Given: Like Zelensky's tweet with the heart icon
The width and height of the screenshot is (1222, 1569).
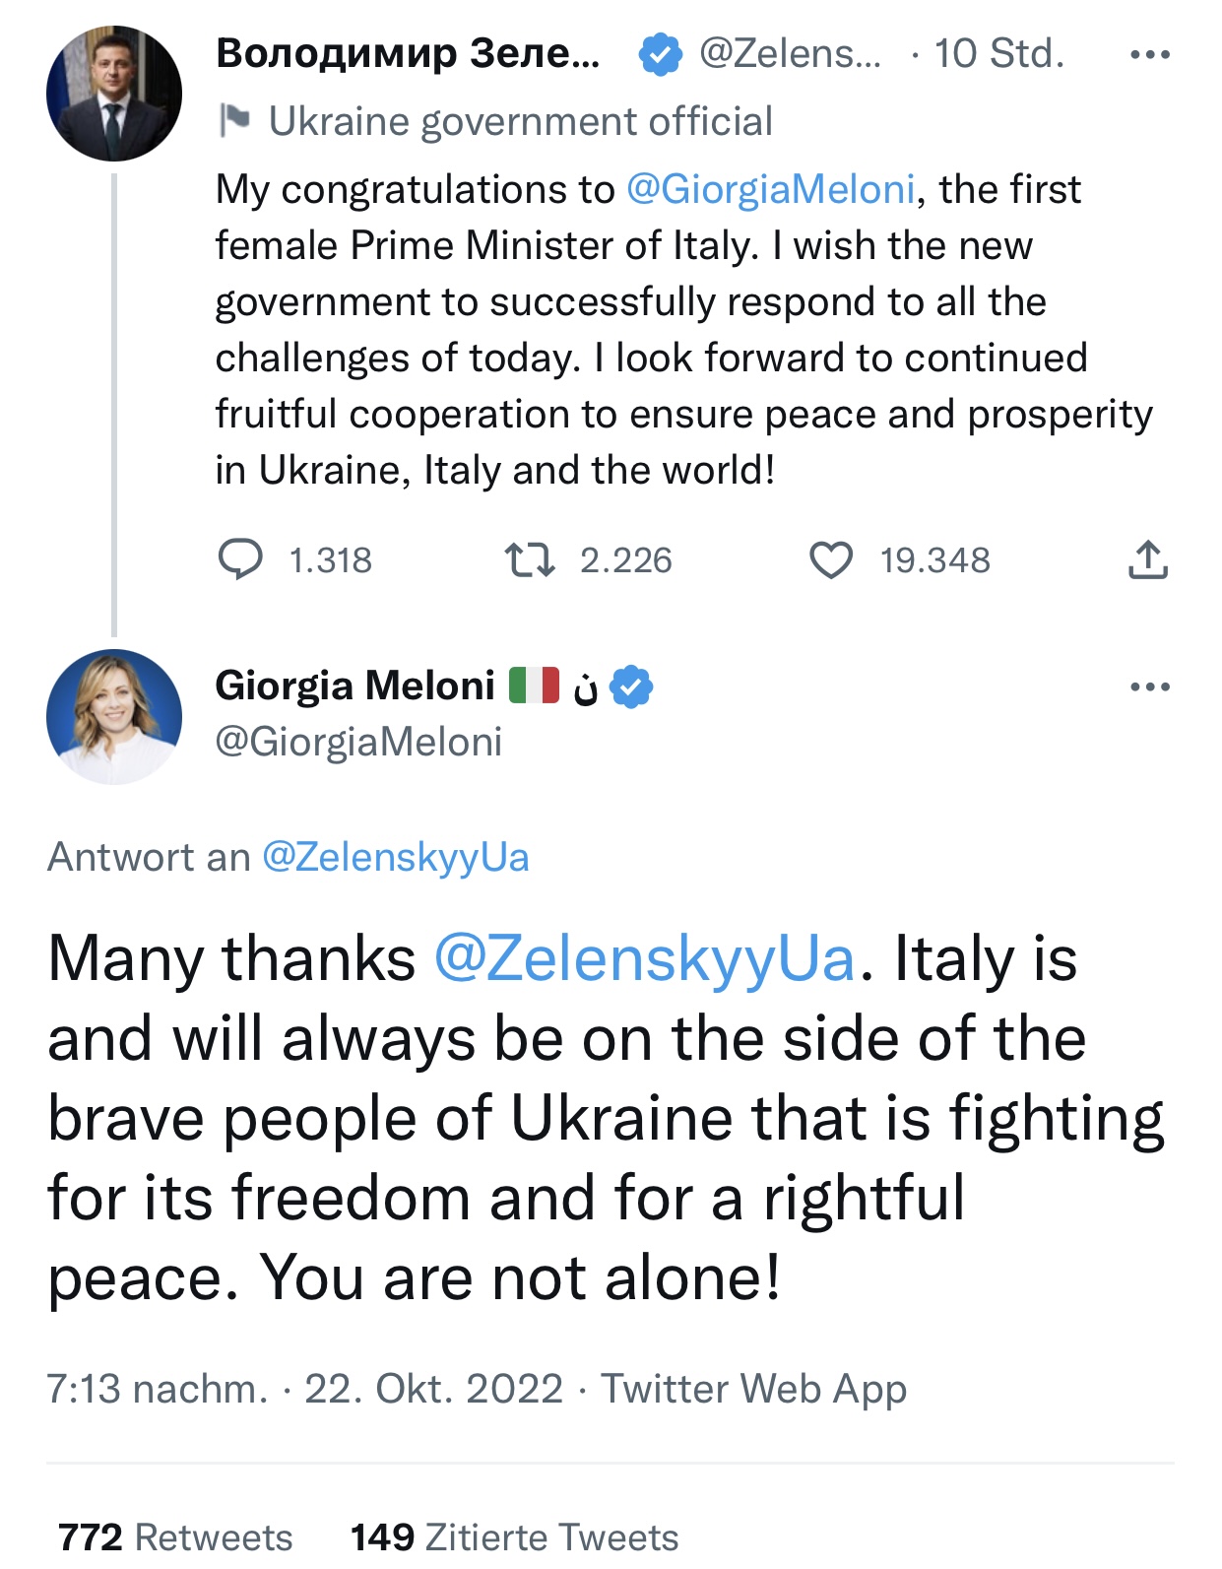Looking at the screenshot, I should (x=831, y=559).
